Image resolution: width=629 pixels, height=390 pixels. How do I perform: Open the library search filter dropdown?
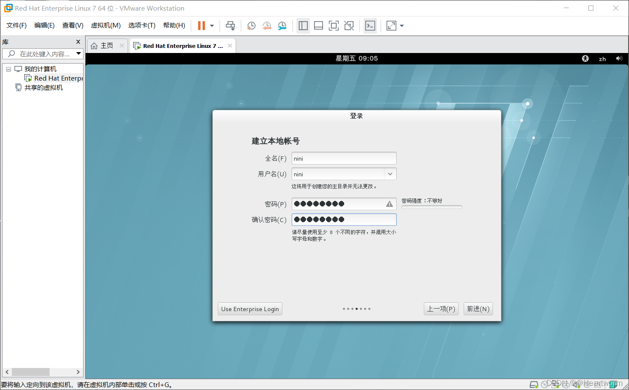pyautogui.click(x=78, y=54)
